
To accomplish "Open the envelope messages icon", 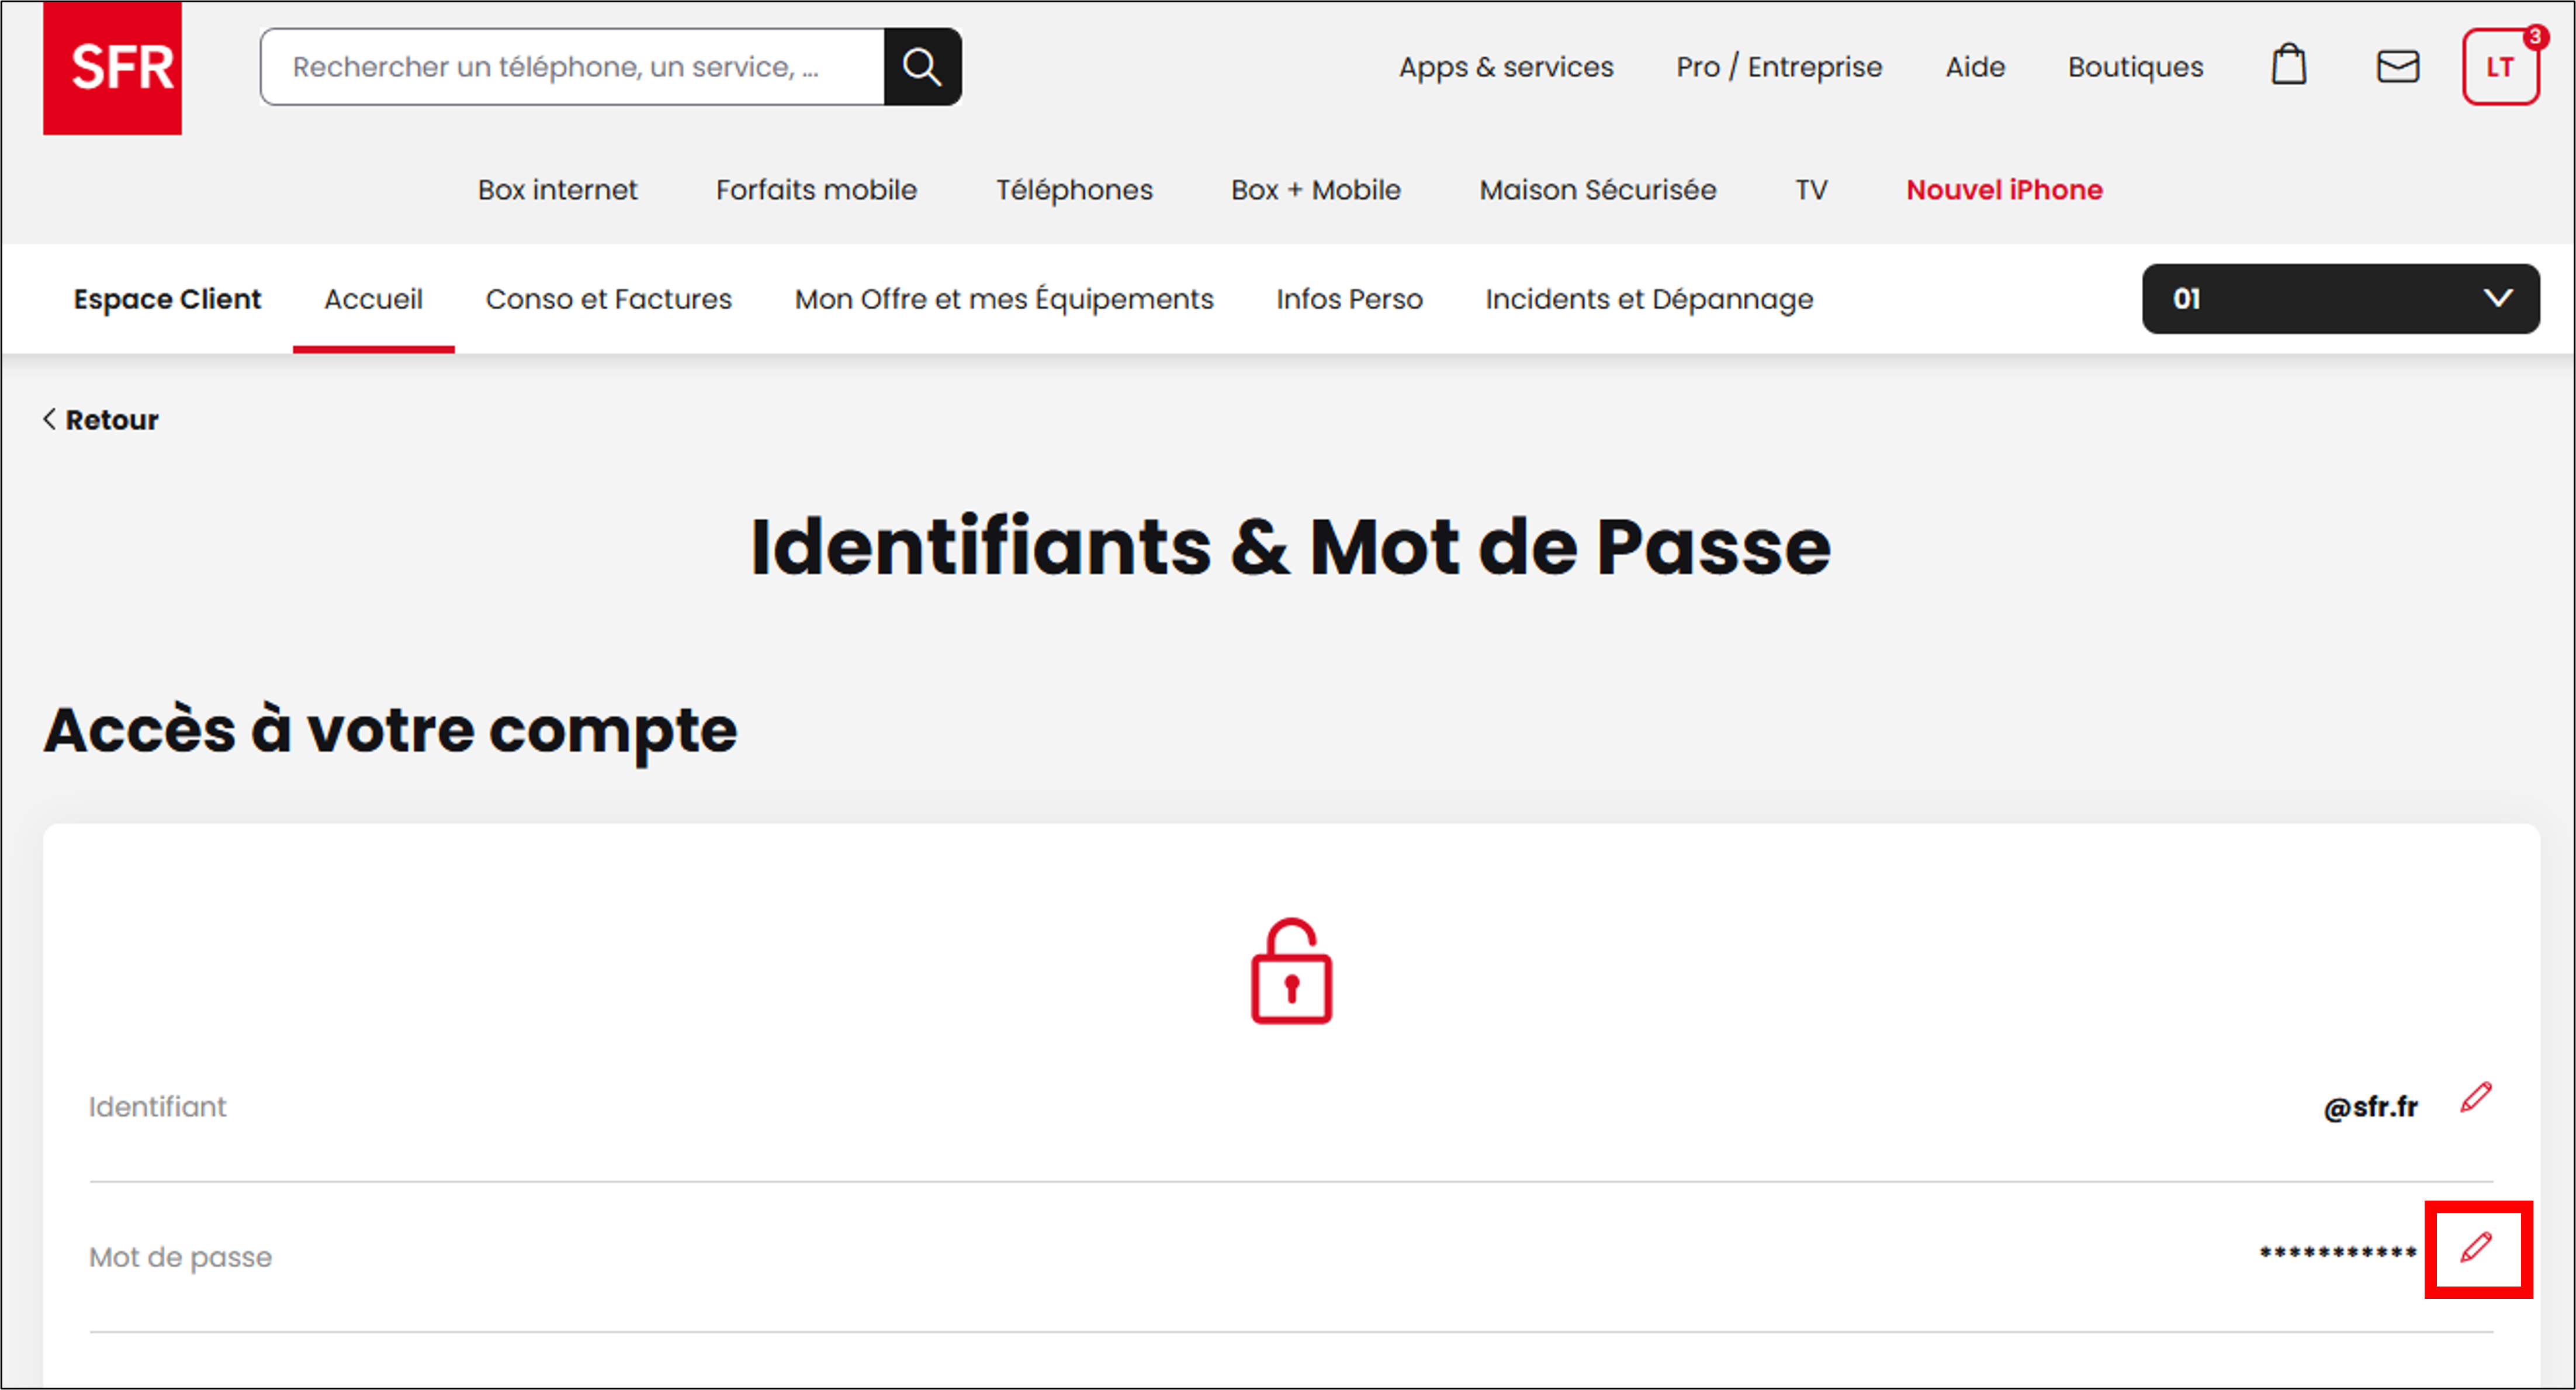I will coord(2397,66).
